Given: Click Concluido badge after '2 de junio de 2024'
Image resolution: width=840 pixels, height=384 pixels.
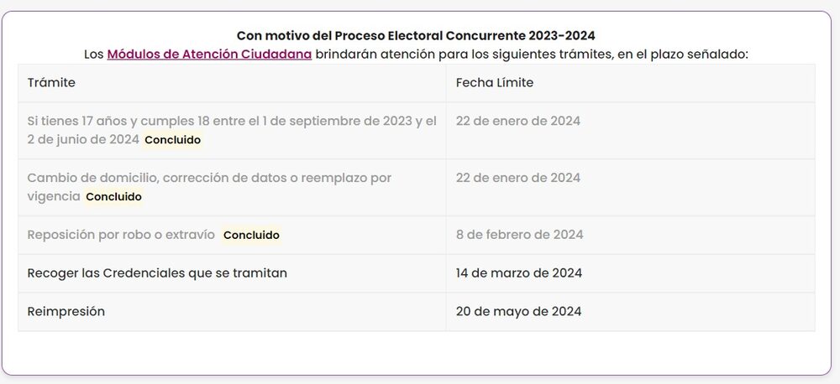Looking at the screenshot, I should click(x=172, y=140).
